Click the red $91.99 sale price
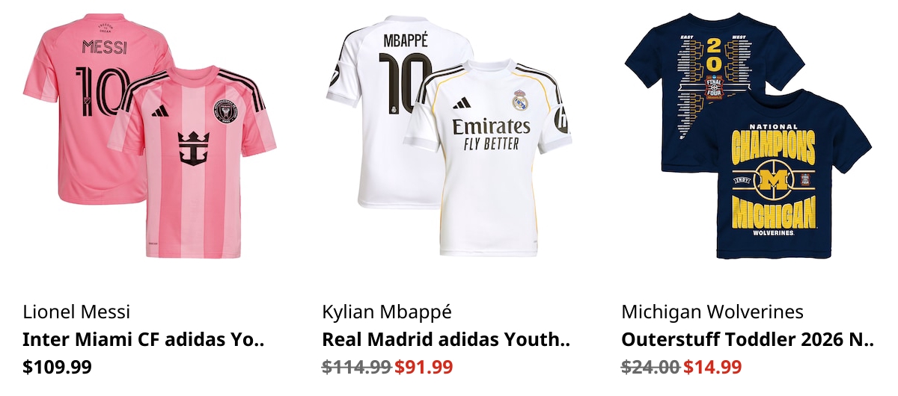Image resolution: width=898 pixels, height=396 pixels. pos(424,367)
